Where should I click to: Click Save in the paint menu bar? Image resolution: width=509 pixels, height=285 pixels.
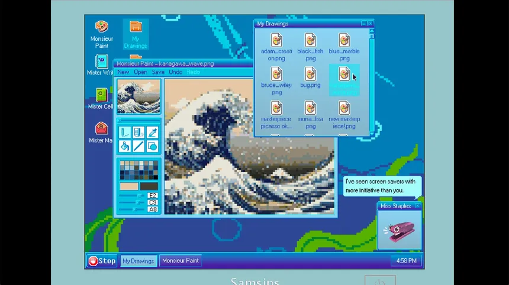pos(158,72)
